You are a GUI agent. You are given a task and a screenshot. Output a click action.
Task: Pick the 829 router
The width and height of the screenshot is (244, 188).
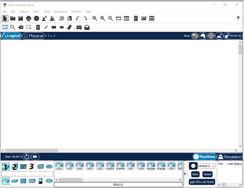tap(130, 166)
